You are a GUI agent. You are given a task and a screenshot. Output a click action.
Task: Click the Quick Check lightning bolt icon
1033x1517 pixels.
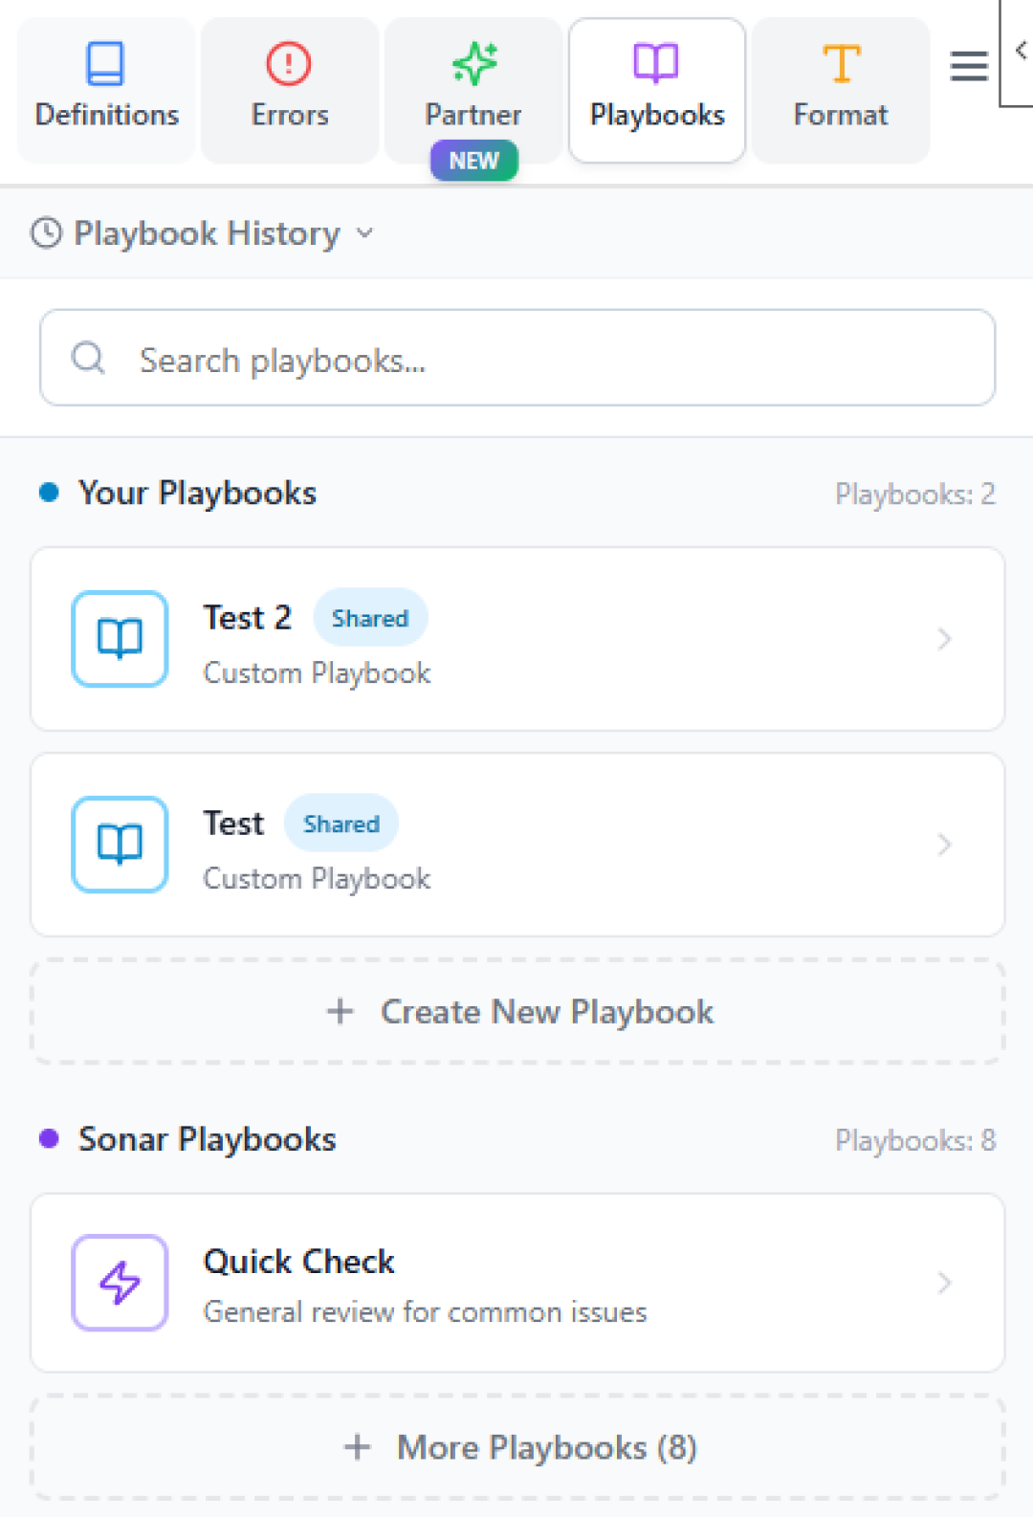point(121,1283)
